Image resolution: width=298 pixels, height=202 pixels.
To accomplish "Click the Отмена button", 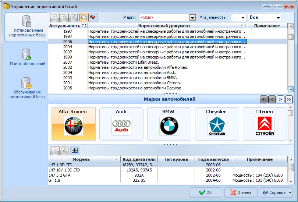I will (241, 192).
